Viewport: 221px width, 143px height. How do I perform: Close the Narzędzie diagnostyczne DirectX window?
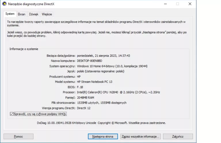coord(190,4)
